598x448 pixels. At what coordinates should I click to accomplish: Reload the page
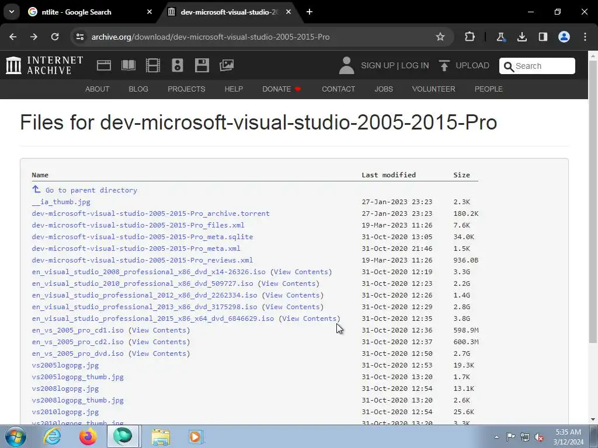55,37
